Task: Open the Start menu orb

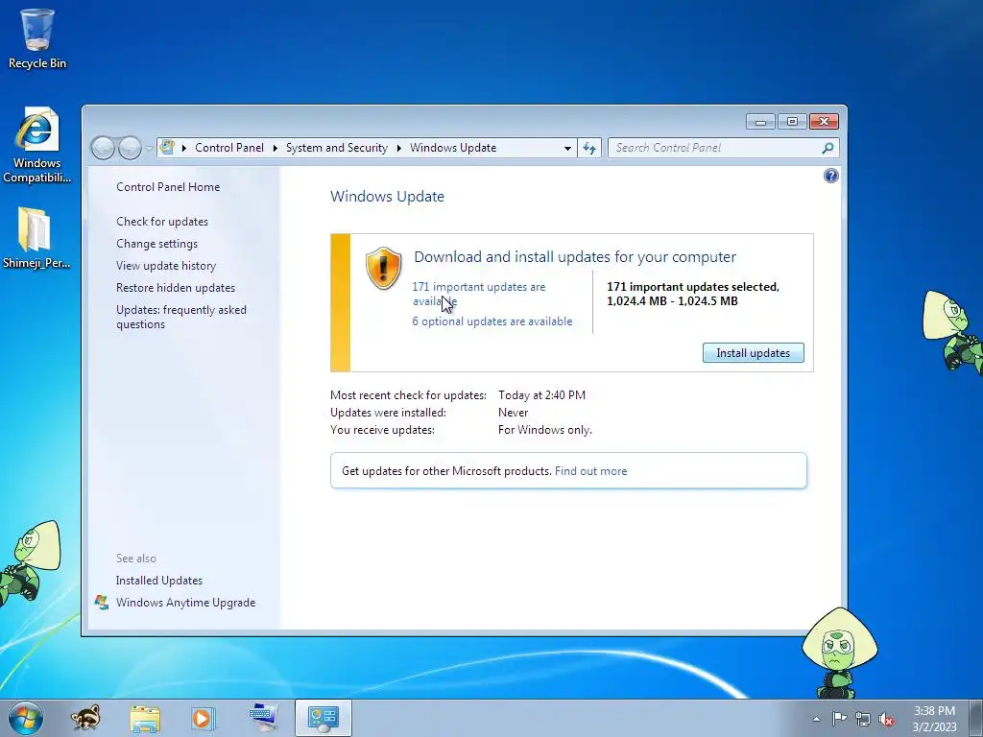Action: click(26, 718)
